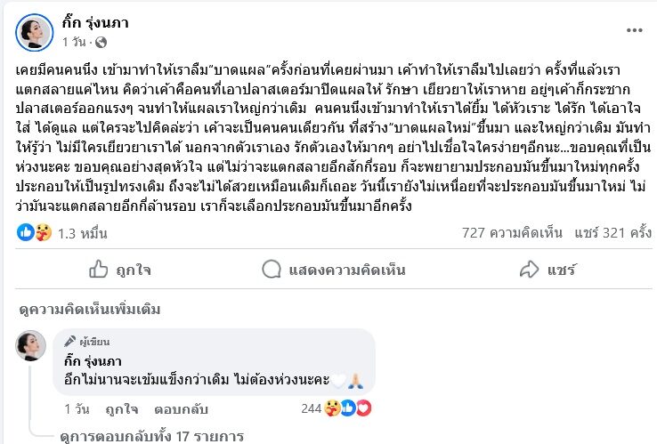
Task: Click the แชร์ share arrow button
Action: (547, 269)
